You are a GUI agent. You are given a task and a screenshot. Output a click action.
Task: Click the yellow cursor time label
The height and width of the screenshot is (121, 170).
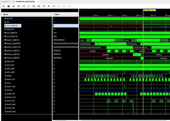[149, 10]
